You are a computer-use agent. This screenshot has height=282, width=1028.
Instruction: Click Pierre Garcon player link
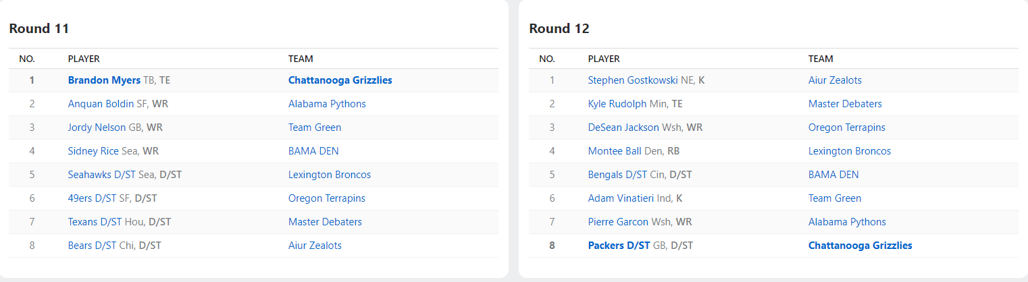618,222
